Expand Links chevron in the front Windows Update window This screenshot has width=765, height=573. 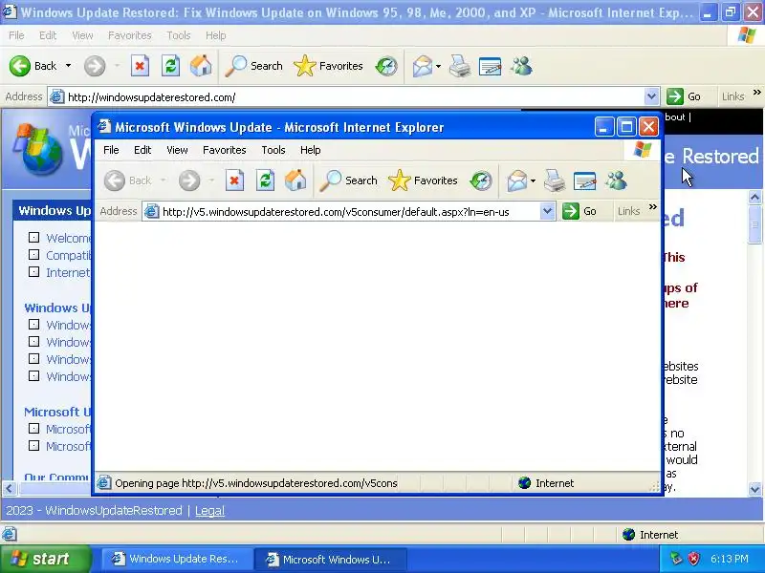point(653,207)
